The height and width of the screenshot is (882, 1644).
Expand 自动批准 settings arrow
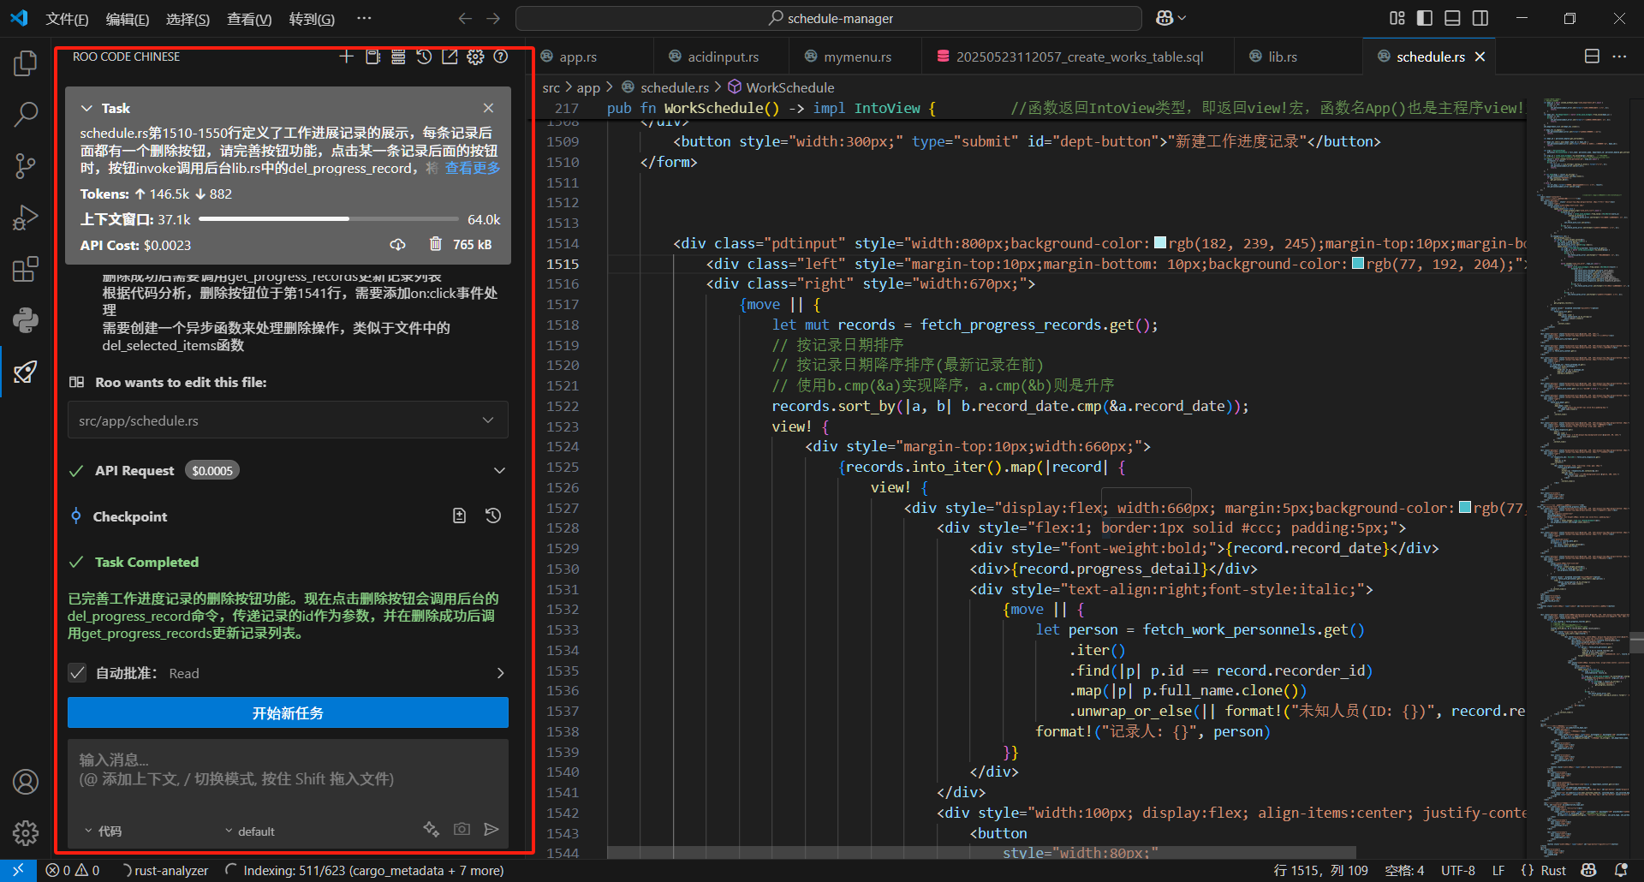pyautogui.click(x=500, y=673)
